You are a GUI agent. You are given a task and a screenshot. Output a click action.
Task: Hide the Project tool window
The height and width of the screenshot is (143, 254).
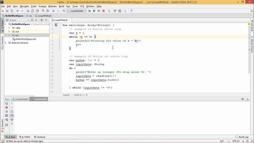click(47, 20)
